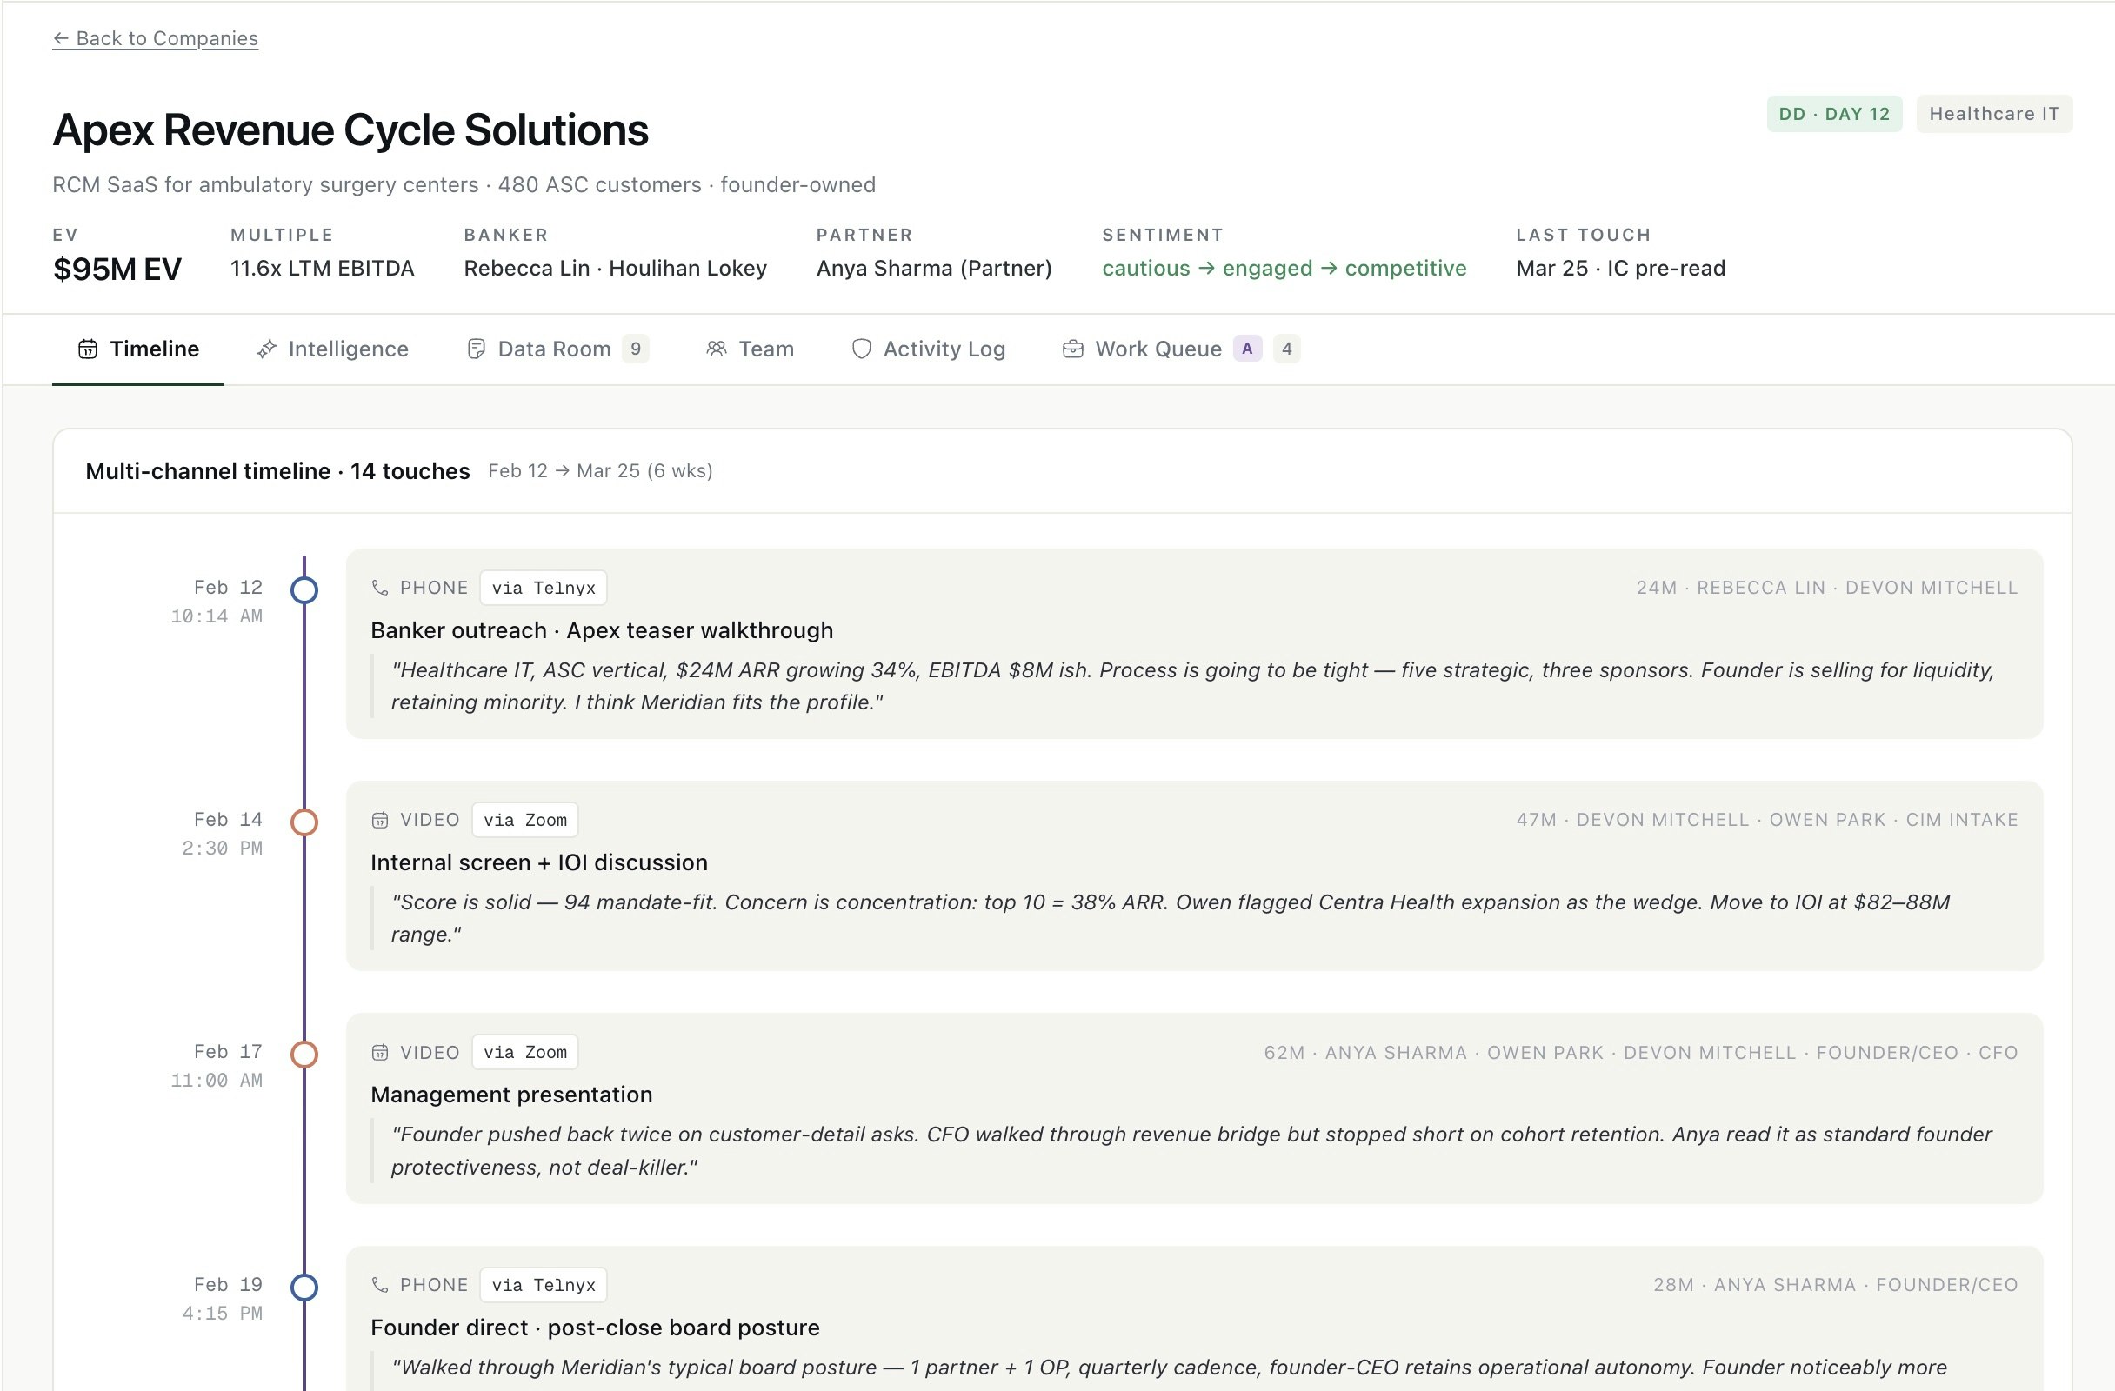Click the Work Queue 'A' badge
The width and height of the screenshot is (2115, 1391).
[1247, 349]
